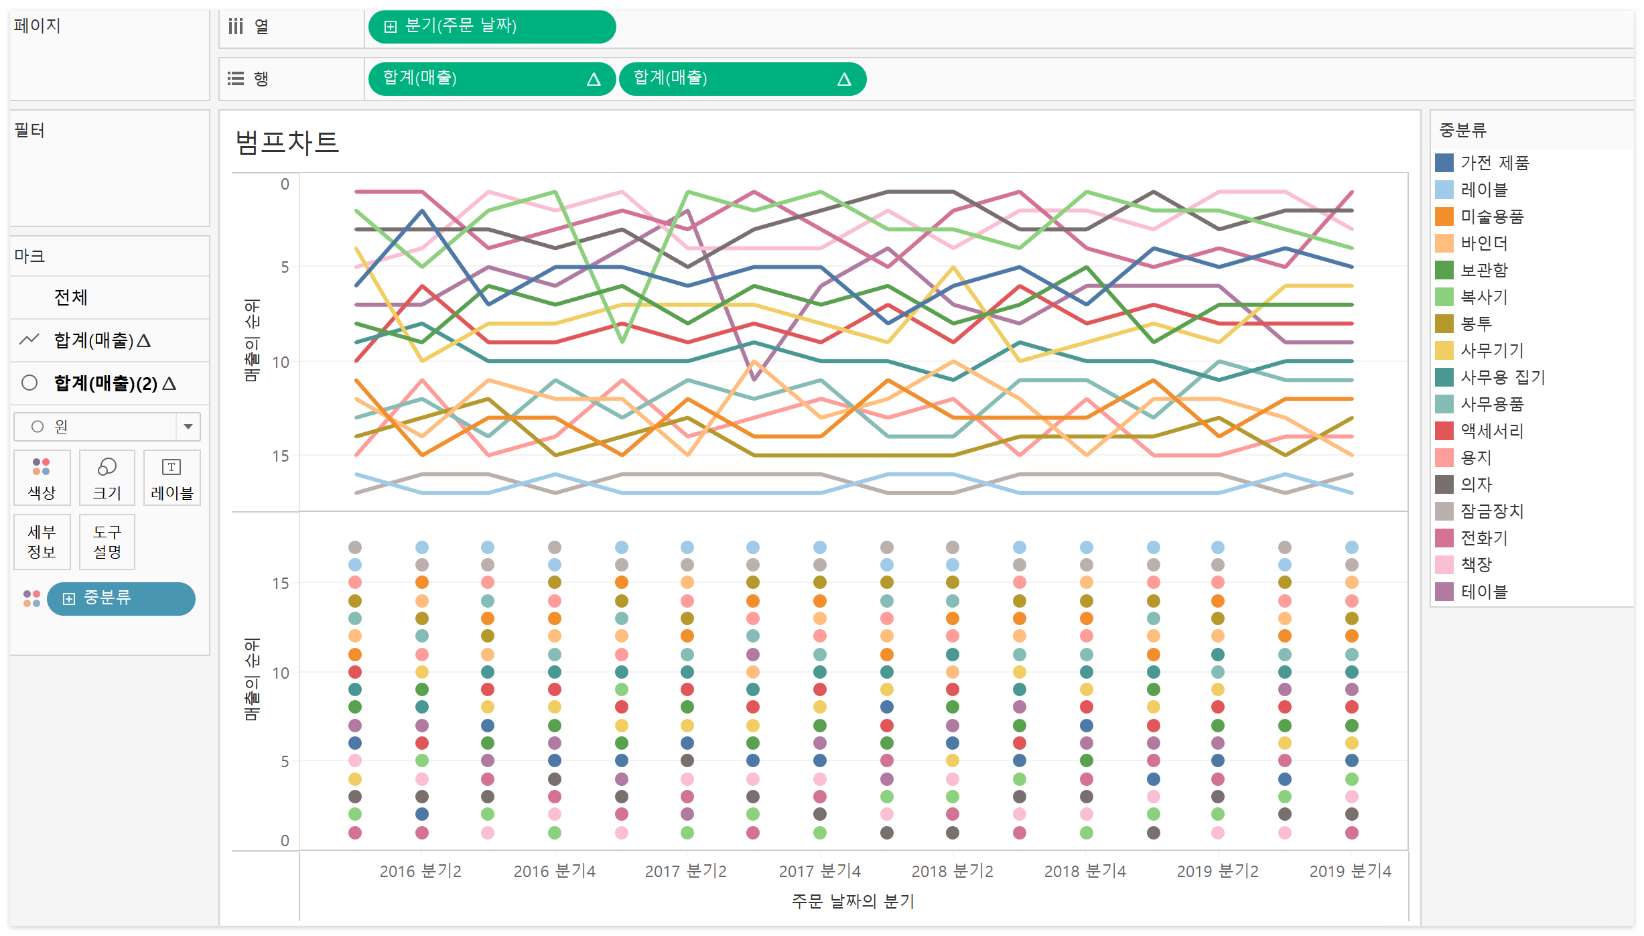Click the plus icon on the 분기(주문 날짜) pill
The image size is (1644, 936).
tap(391, 27)
